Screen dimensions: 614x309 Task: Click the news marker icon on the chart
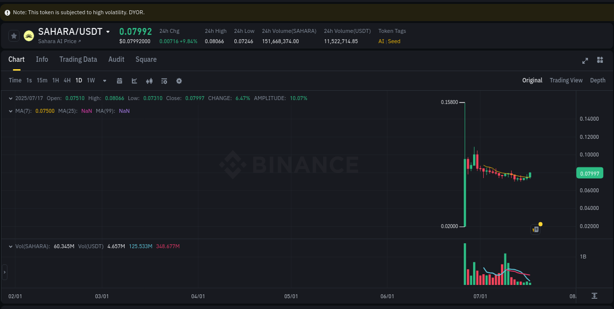click(535, 229)
